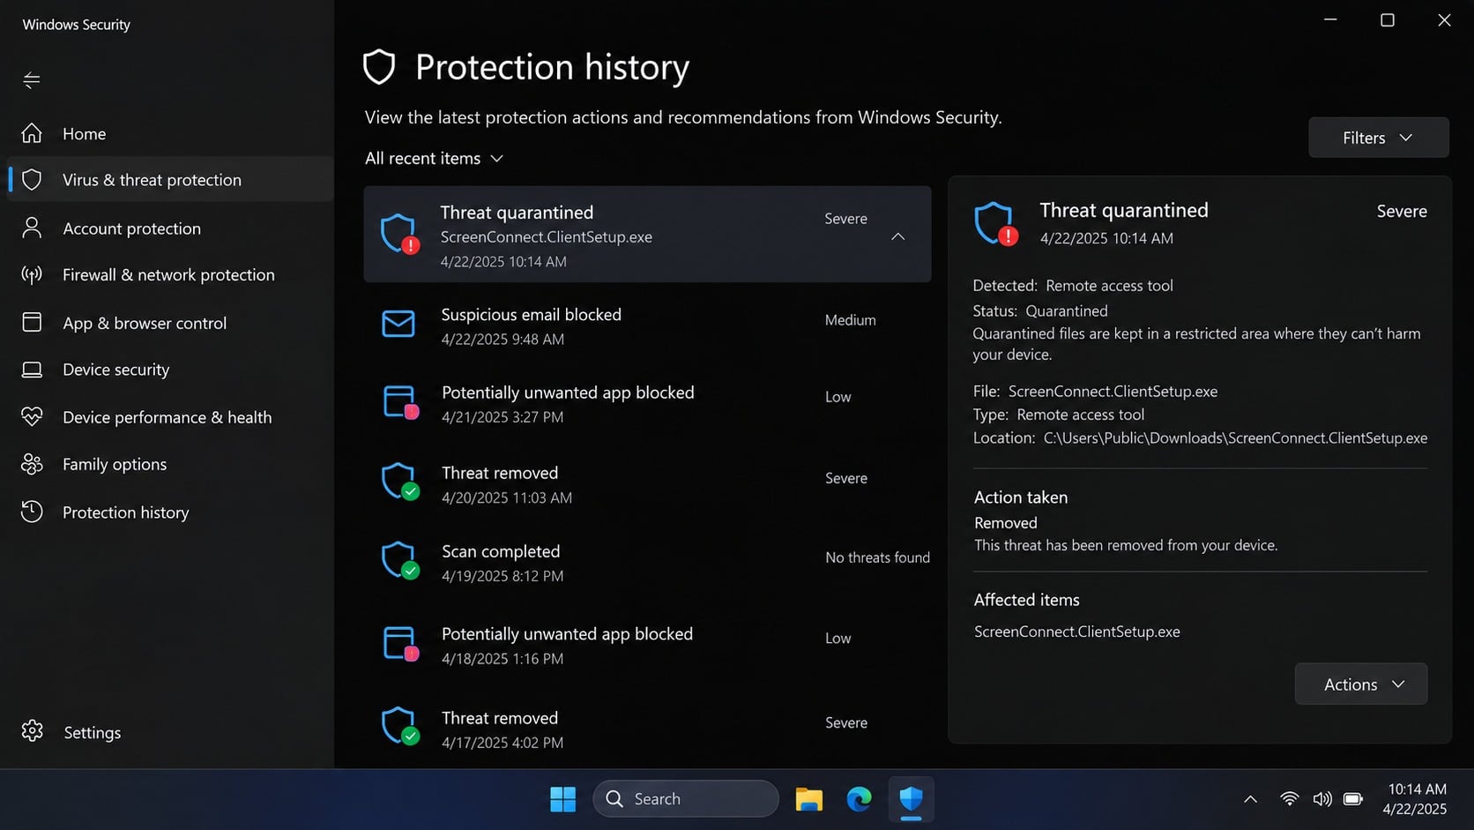Open App & browser control section
1474x830 pixels.
pos(170,323)
